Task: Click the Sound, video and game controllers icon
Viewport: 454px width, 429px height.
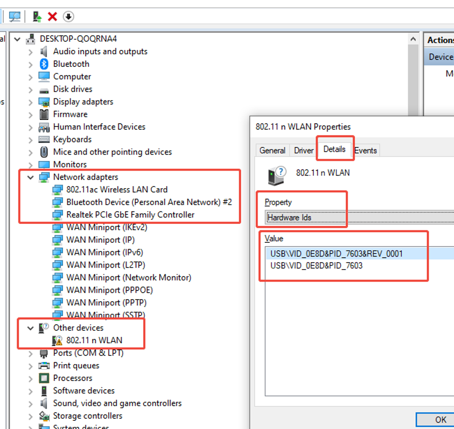Action: click(x=44, y=403)
